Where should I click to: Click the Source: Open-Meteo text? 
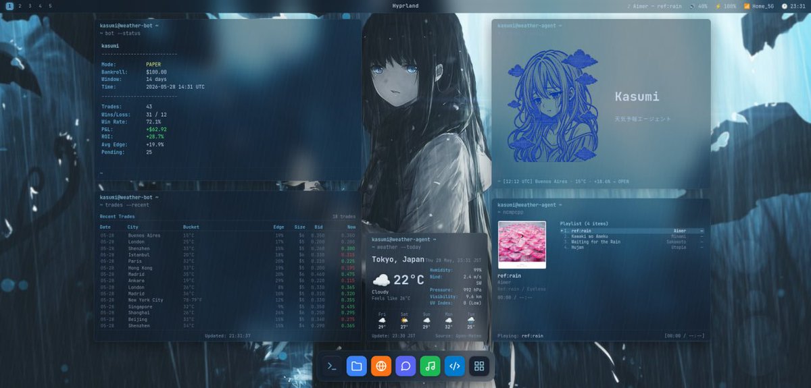(458, 335)
